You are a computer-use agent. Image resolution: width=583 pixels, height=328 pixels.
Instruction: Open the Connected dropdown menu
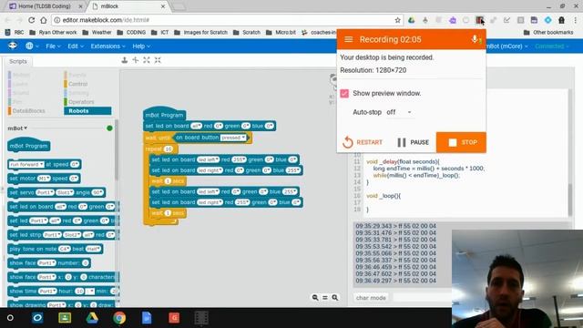[552, 46]
